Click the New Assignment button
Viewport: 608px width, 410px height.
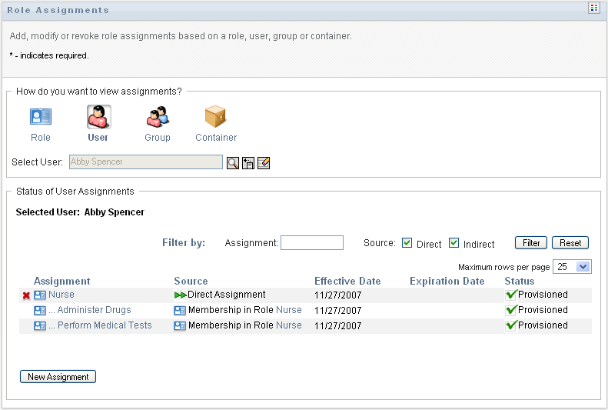point(58,377)
